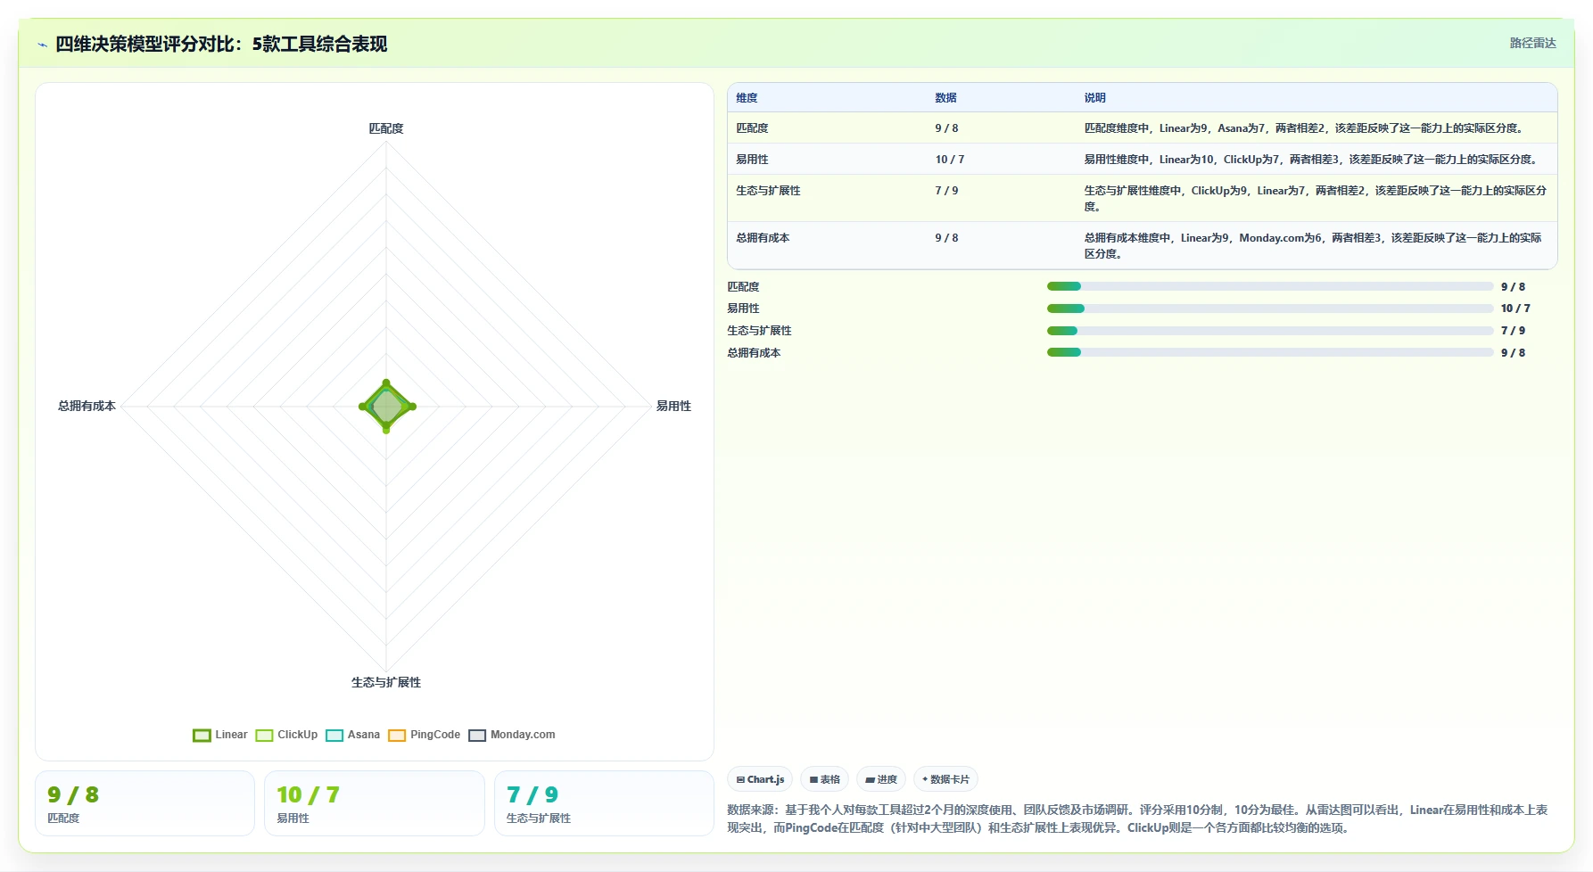Click the 总拥有成本 label left of its progress bar
Image resolution: width=1593 pixels, height=872 pixels.
pos(754,353)
